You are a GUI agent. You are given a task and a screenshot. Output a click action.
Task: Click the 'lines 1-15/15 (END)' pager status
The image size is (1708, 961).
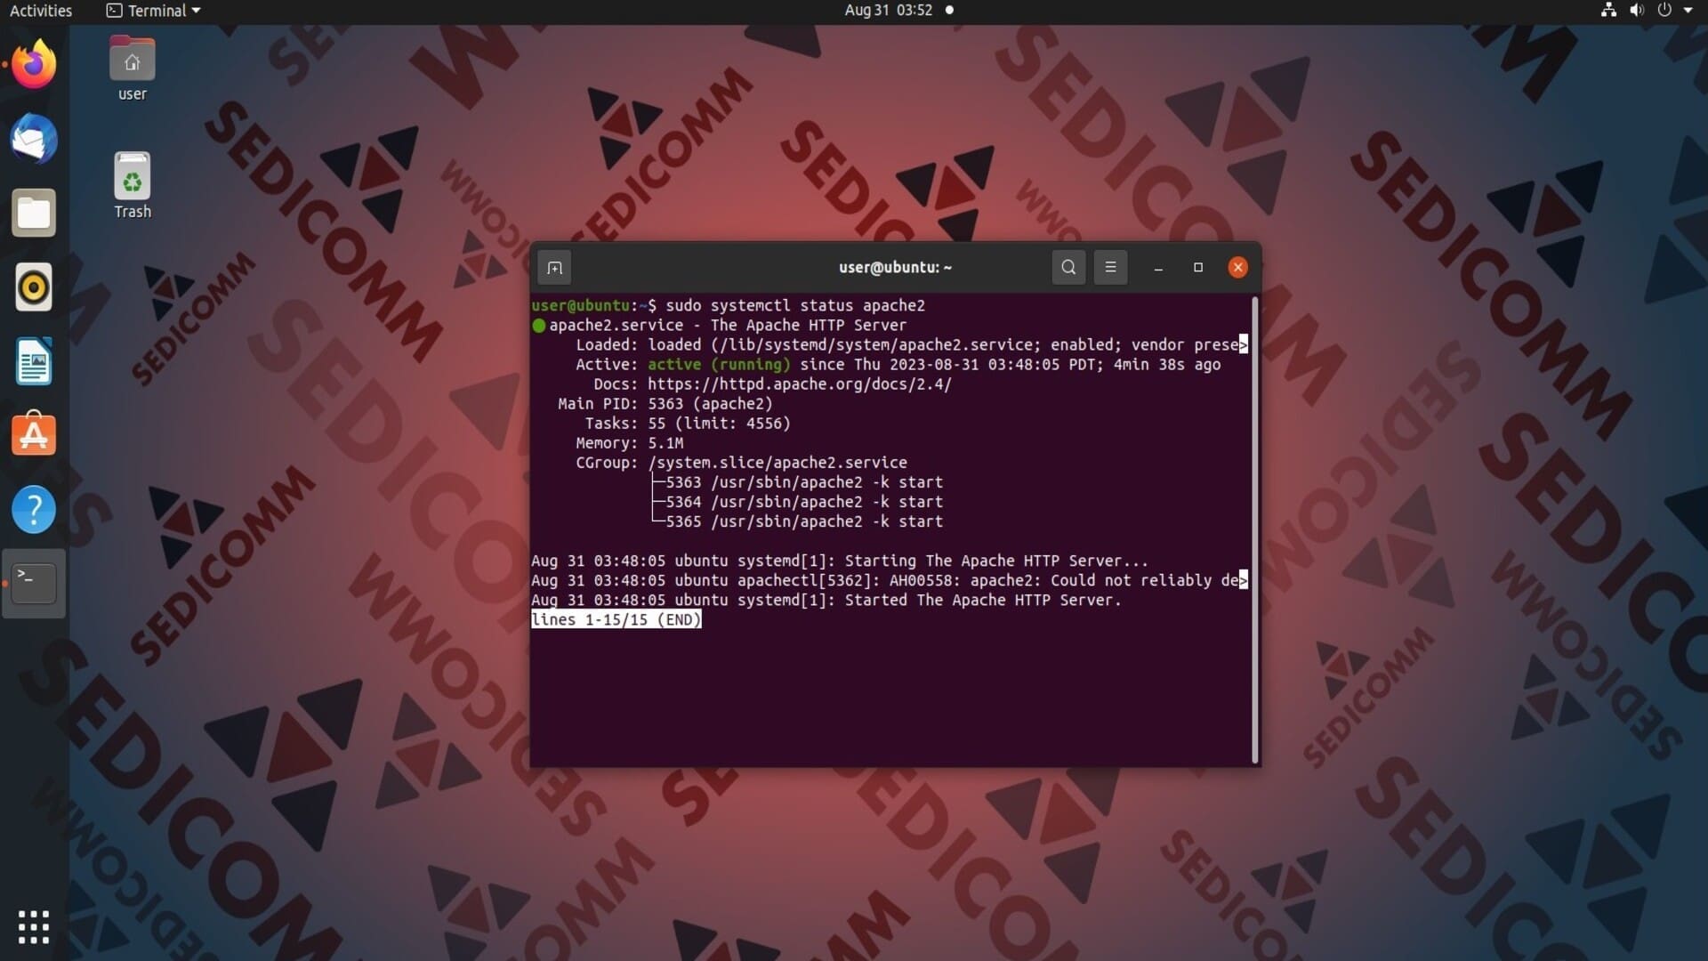(616, 619)
